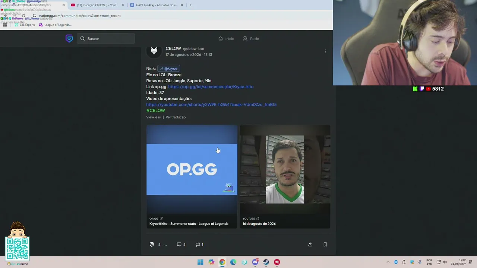Go to the Início page
Viewport: 477px width, 268px height.
pos(226,39)
